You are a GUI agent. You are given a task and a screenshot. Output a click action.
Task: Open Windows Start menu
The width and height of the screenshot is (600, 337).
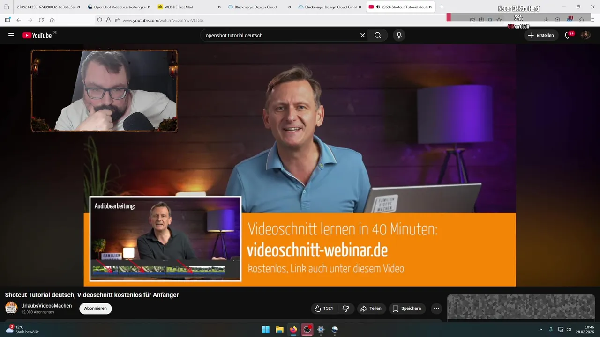tap(266, 330)
